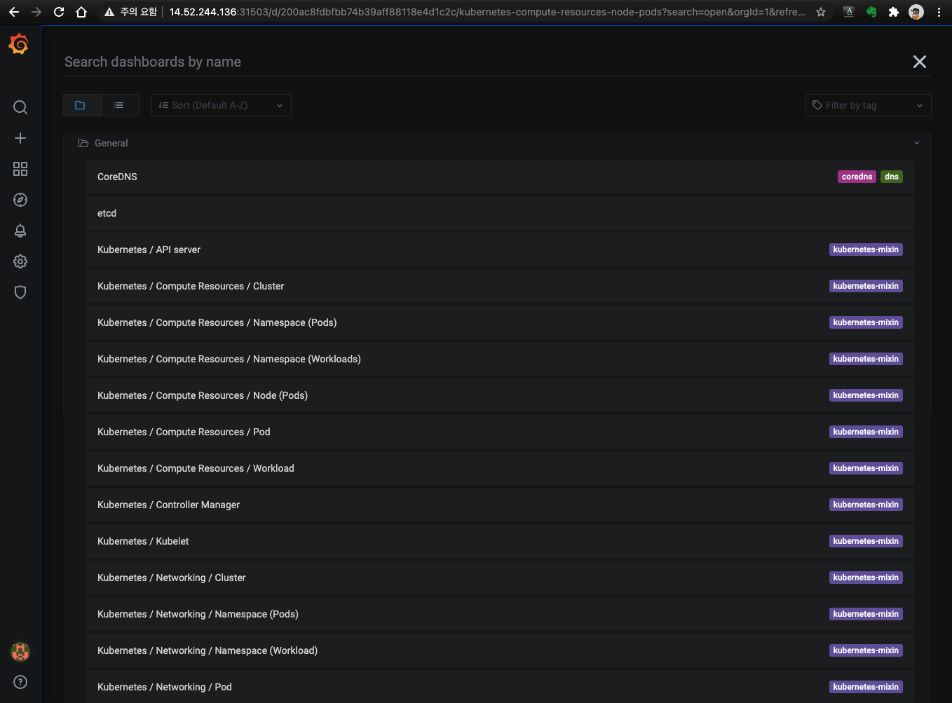Image resolution: width=952 pixels, height=703 pixels.
Task: Open the etcd dashboard
Action: pyautogui.click(x=500, y=213)
